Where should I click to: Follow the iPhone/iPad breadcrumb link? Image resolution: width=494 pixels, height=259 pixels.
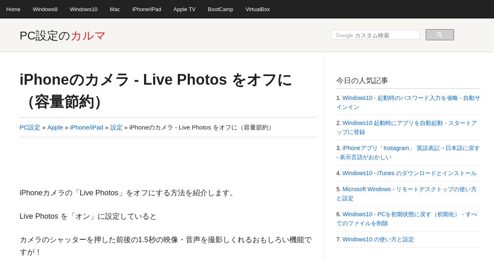point(86,127)
